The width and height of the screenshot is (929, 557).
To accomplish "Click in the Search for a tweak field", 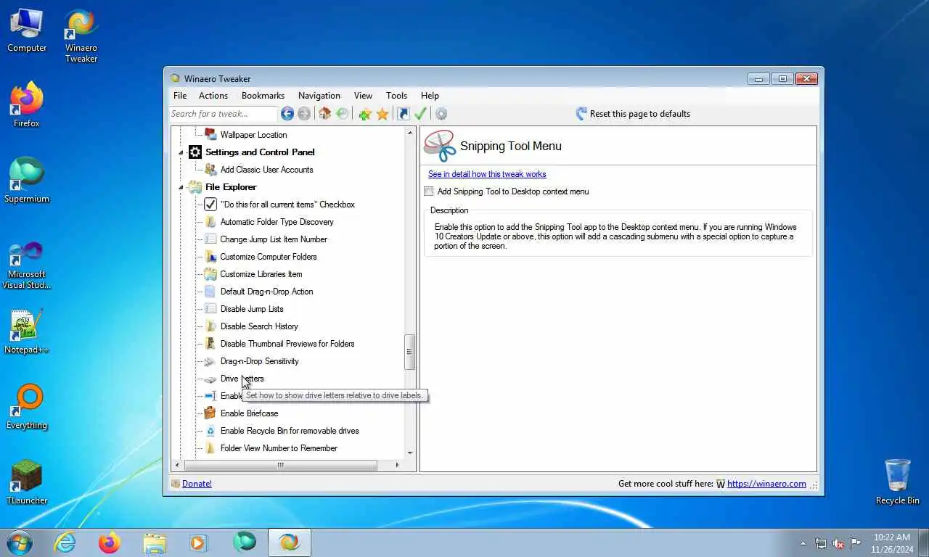I will 223,114.
